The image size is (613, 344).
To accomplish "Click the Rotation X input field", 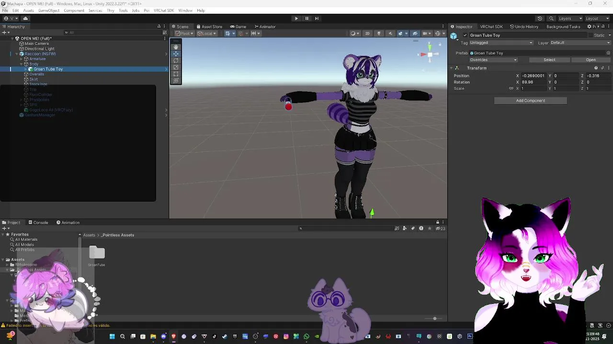I will [534, 82].
